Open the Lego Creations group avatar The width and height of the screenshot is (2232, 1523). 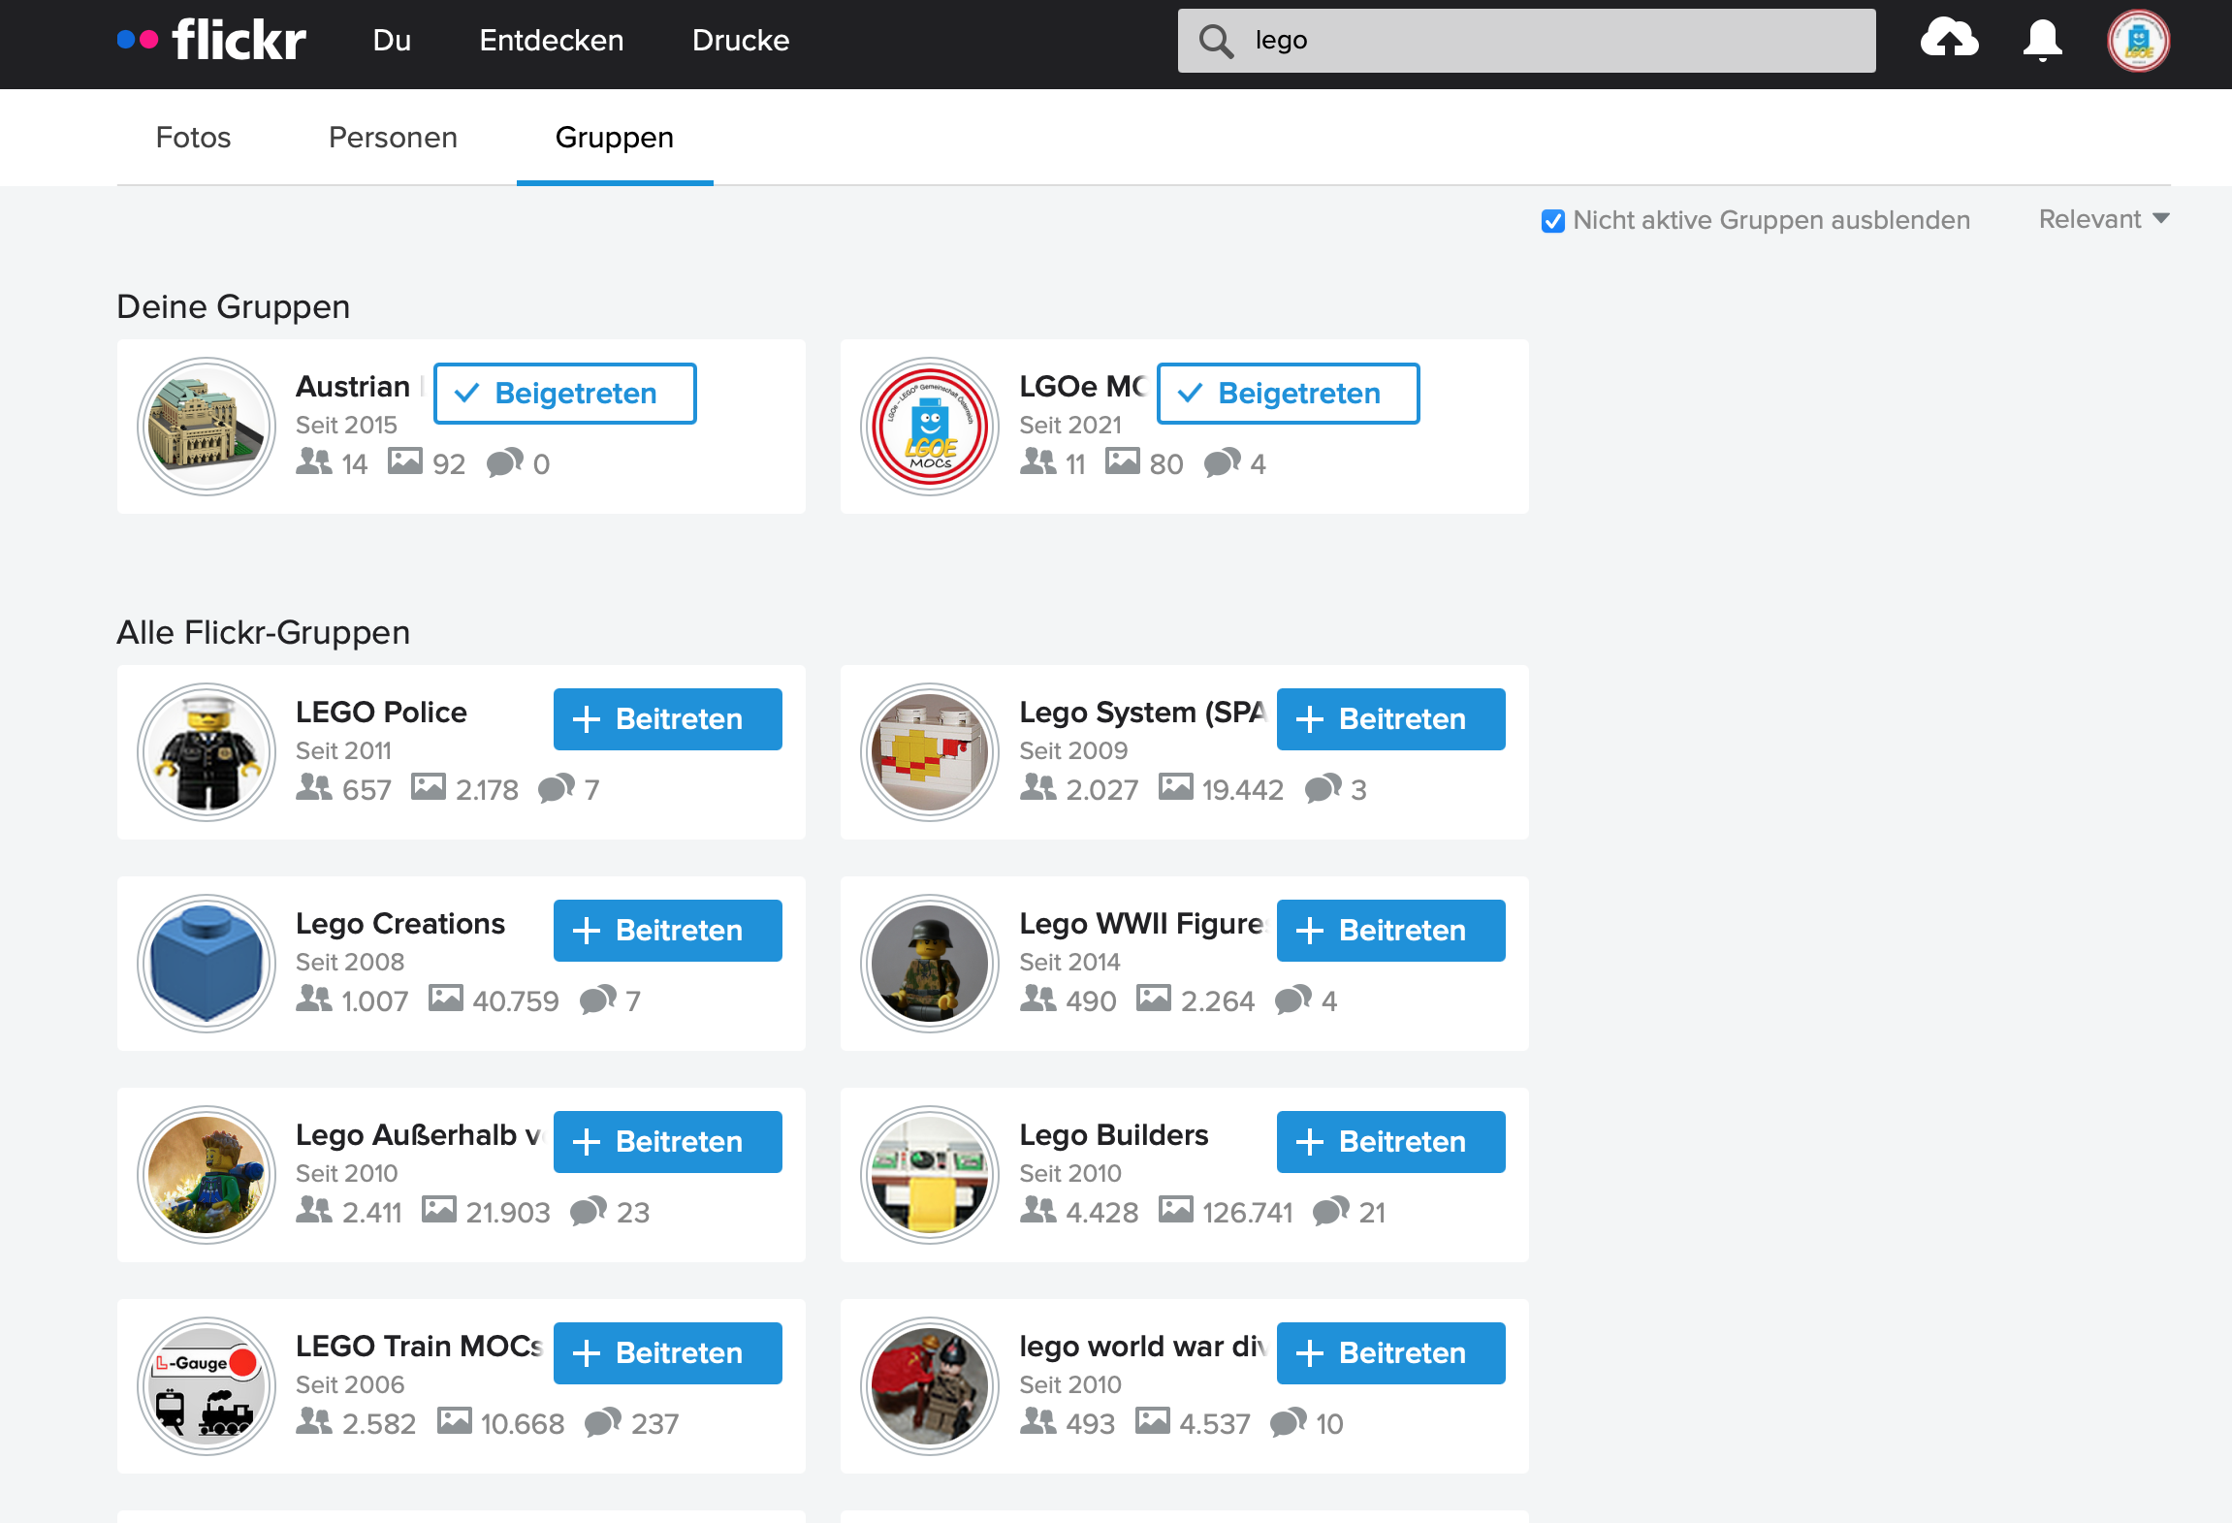207,964
